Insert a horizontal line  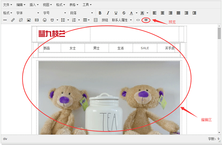5,20
